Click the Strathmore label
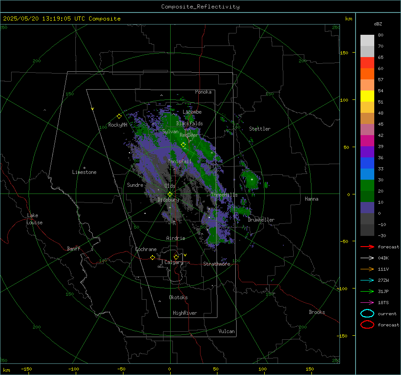The image size is (401, 375). 217,264
